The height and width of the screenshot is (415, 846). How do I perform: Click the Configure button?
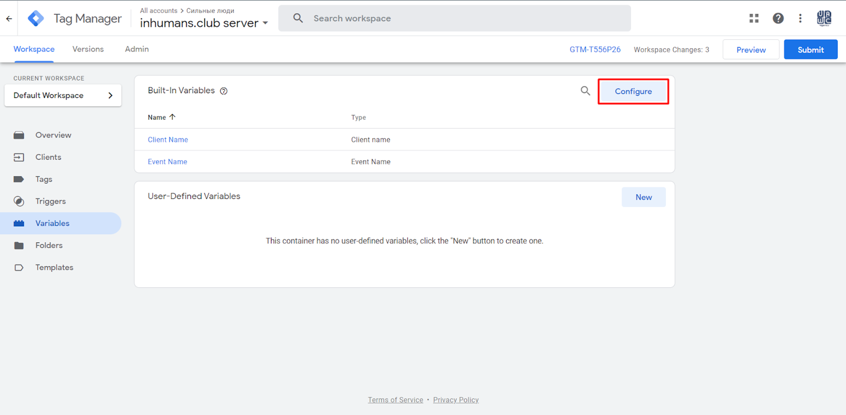(633, 92)
